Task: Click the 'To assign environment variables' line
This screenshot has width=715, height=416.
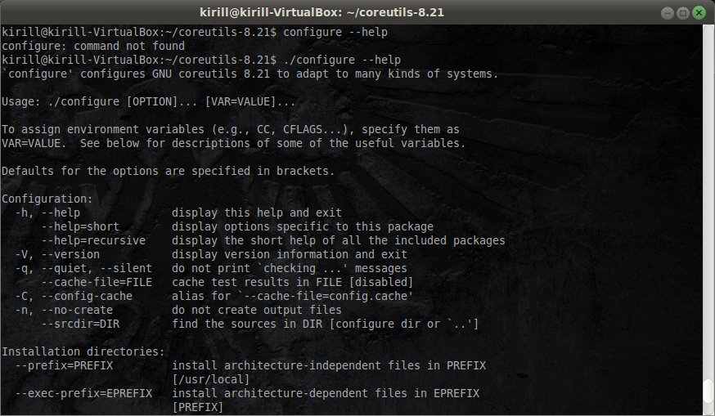Action: (x=230, y=129)
